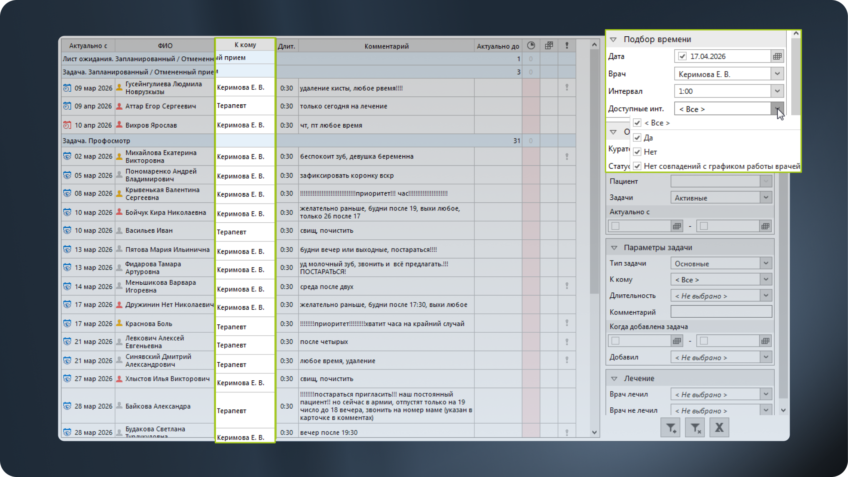Open the Врач dropdown showing Керимова Е. В.
The height and width of the screenshot is (477, 848).
pos(777,74)
